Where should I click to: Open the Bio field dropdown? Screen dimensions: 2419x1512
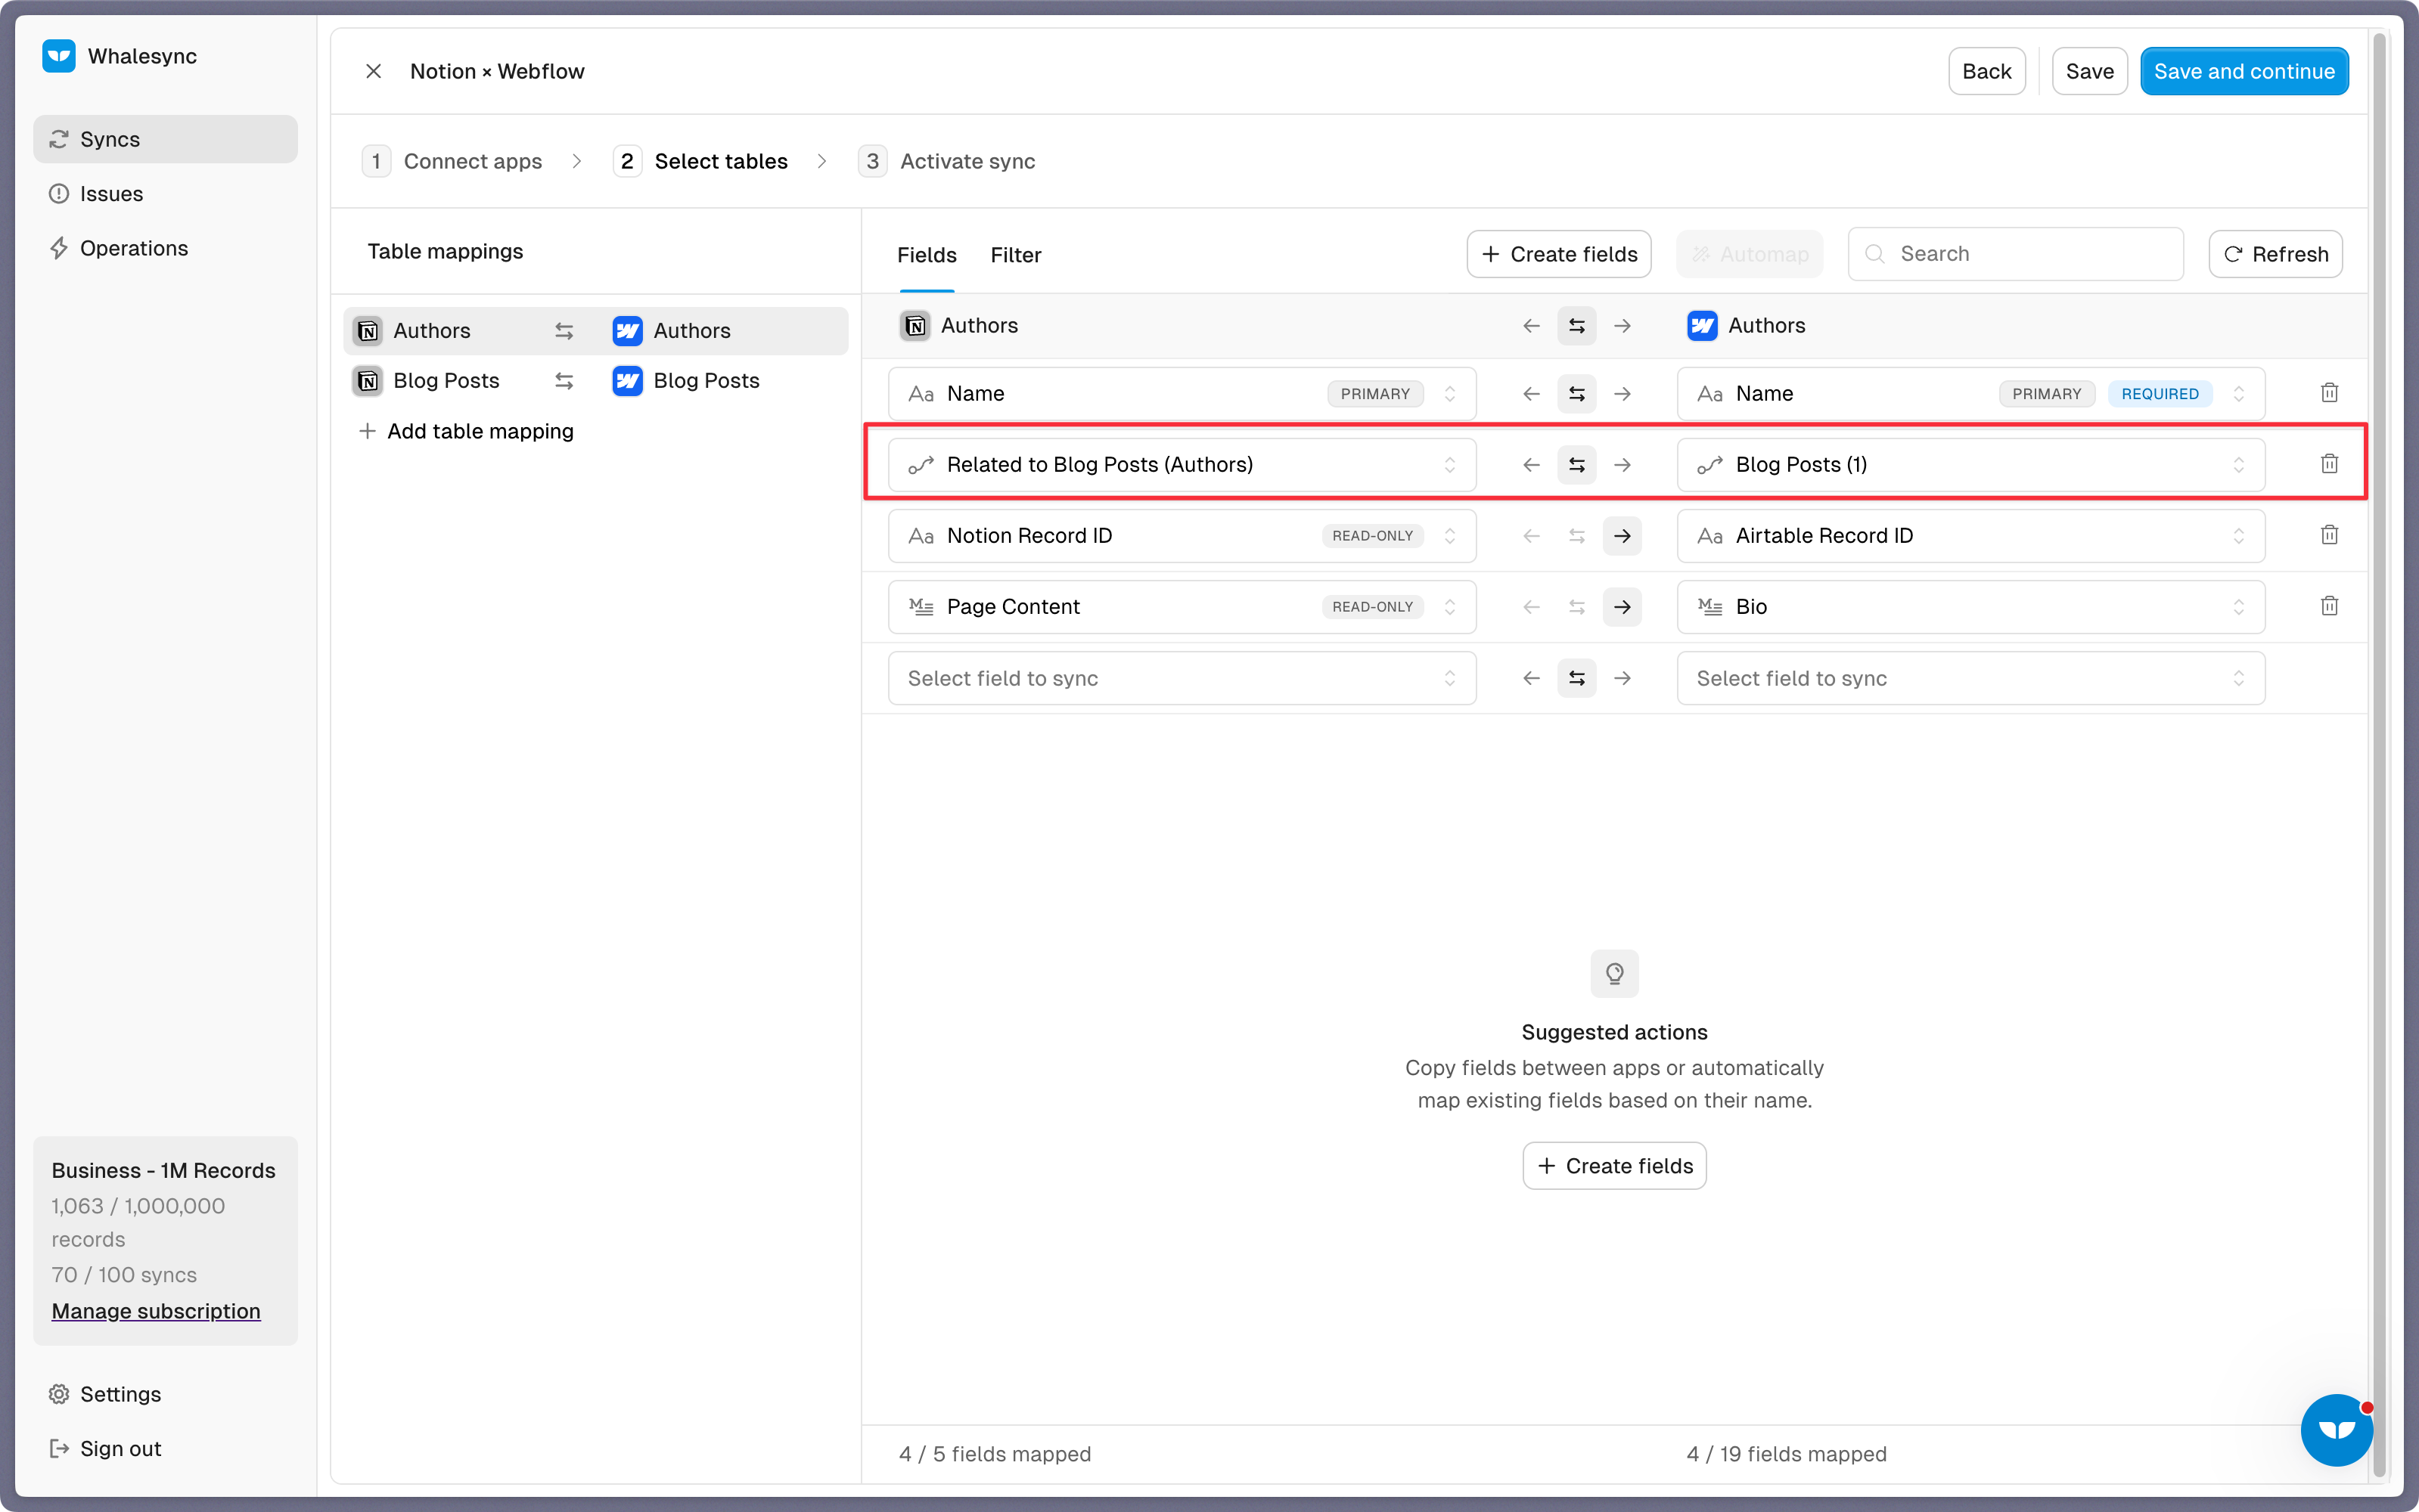click(x=1970, y=607)
